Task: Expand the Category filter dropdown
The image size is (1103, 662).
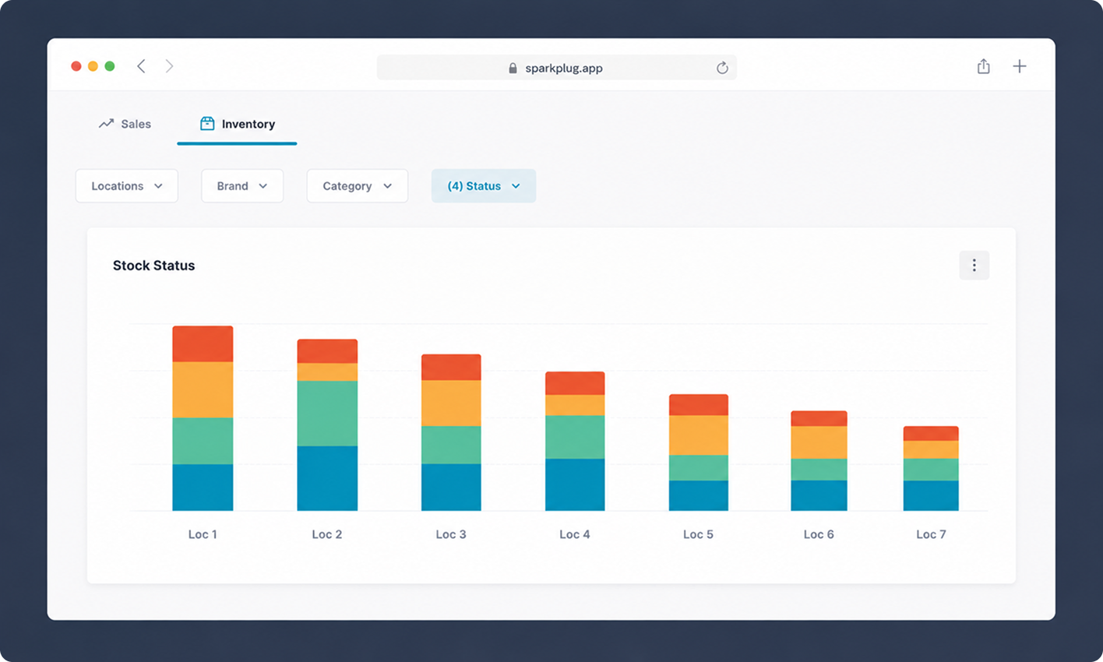Action: point(358,186)
